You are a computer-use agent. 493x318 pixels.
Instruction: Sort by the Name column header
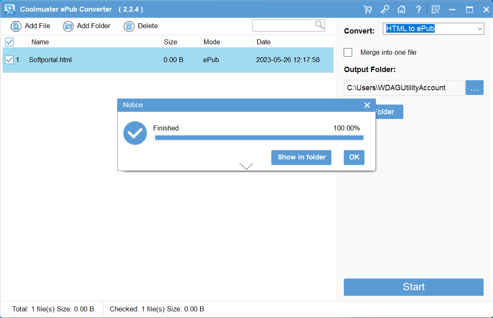(95, 42)
